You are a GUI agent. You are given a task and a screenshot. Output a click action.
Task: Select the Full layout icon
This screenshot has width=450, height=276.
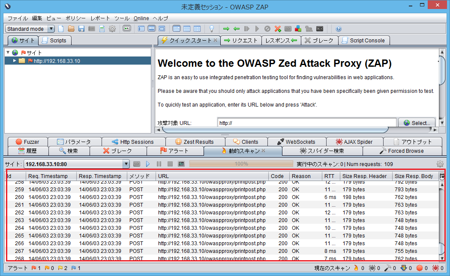(x=162, y=29)
